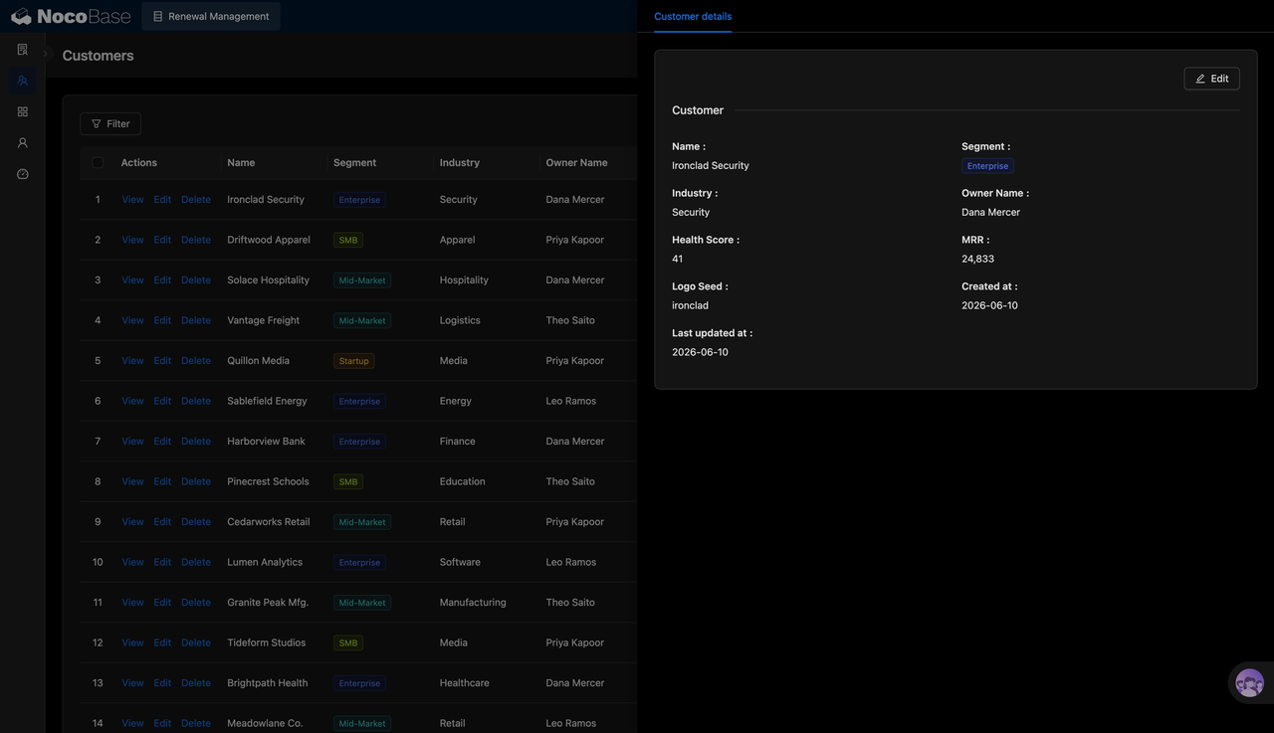Click Theo Saito owner for Pinecrest Schools

[570, 481]
